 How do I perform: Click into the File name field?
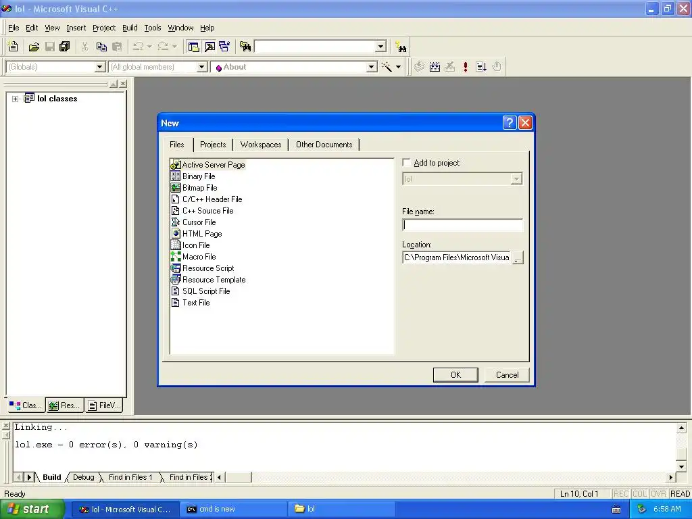(462, 225)
